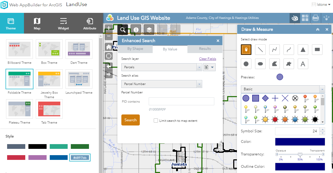The height and width of the screenshot is (173, 333).
Task: Pick the square marker symbol
Action: pos(256,98)
